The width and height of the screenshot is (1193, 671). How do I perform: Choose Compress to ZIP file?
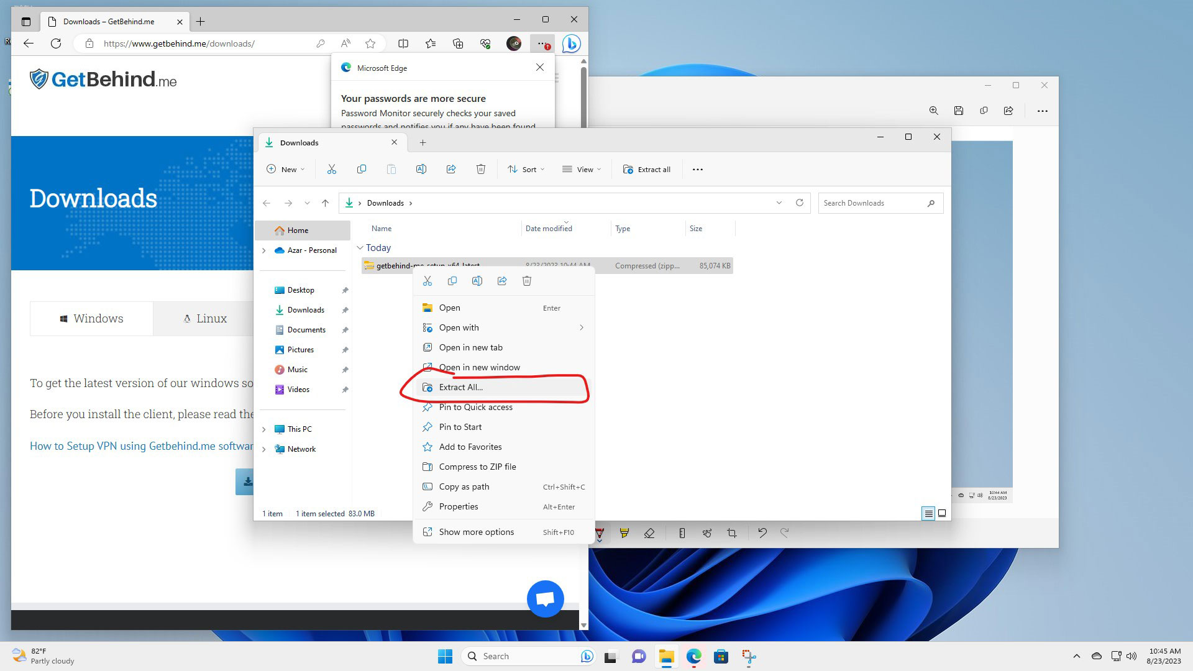(503, 467)
